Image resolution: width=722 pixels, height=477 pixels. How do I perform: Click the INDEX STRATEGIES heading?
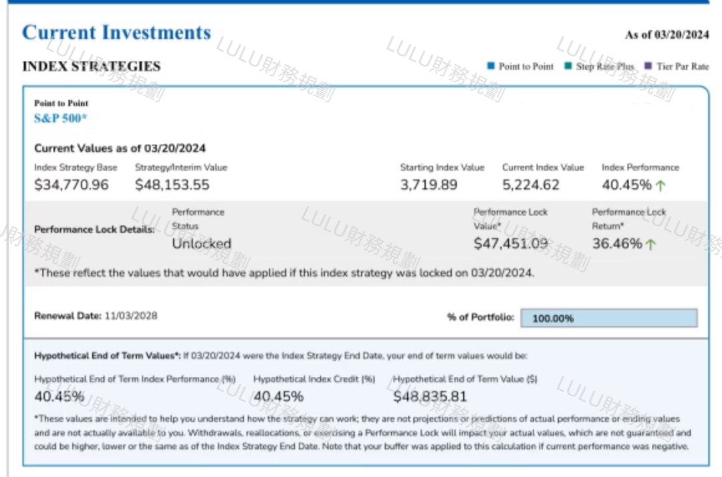coord(92,66)
